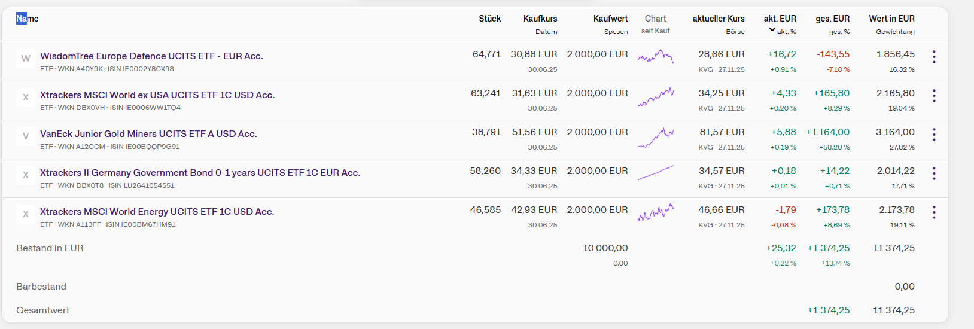Click the WisdomTree Defence sparkline chart
This screenshot has height=329, width=974.
[x=656, y=57]
